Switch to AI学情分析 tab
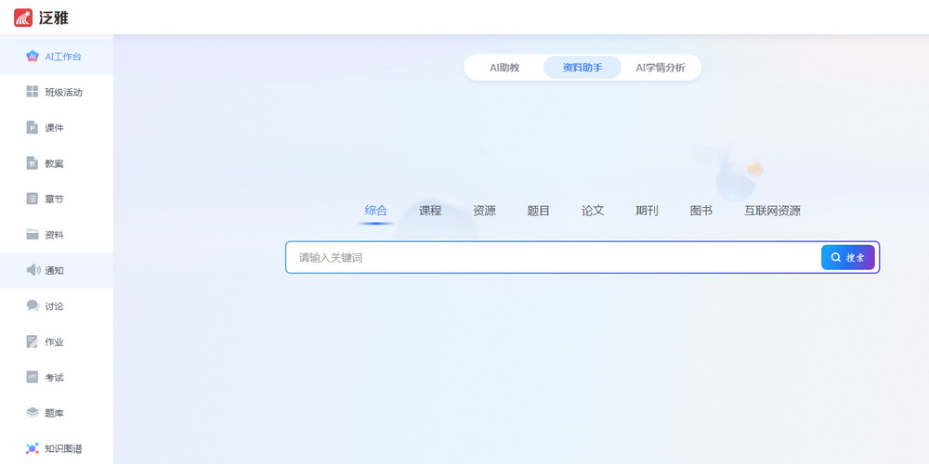 [661, 68]
